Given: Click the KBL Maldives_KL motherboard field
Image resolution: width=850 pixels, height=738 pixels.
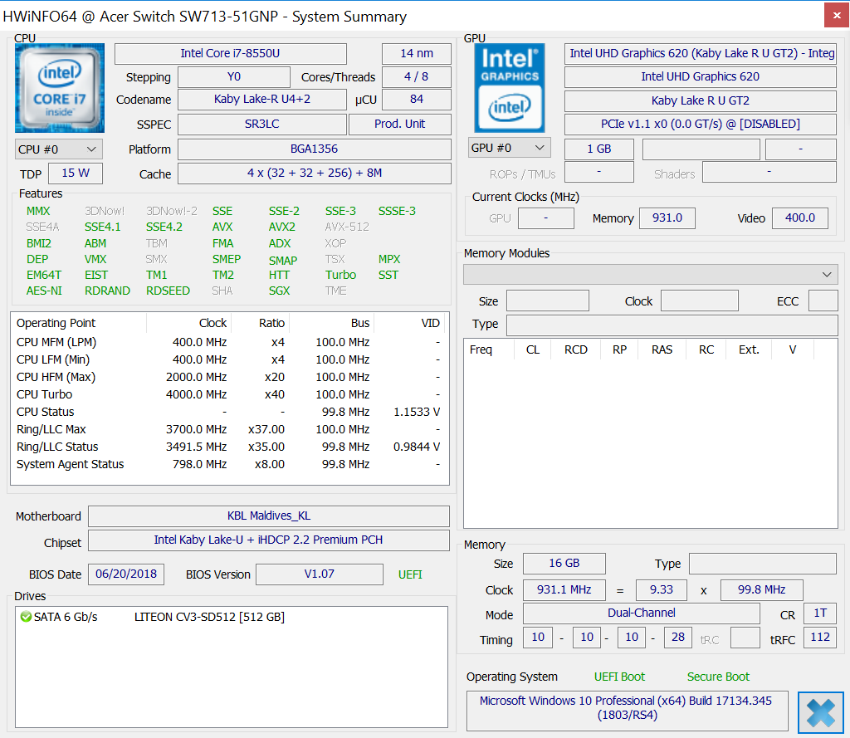Looking at the screenshot, I should coord(268,516).
